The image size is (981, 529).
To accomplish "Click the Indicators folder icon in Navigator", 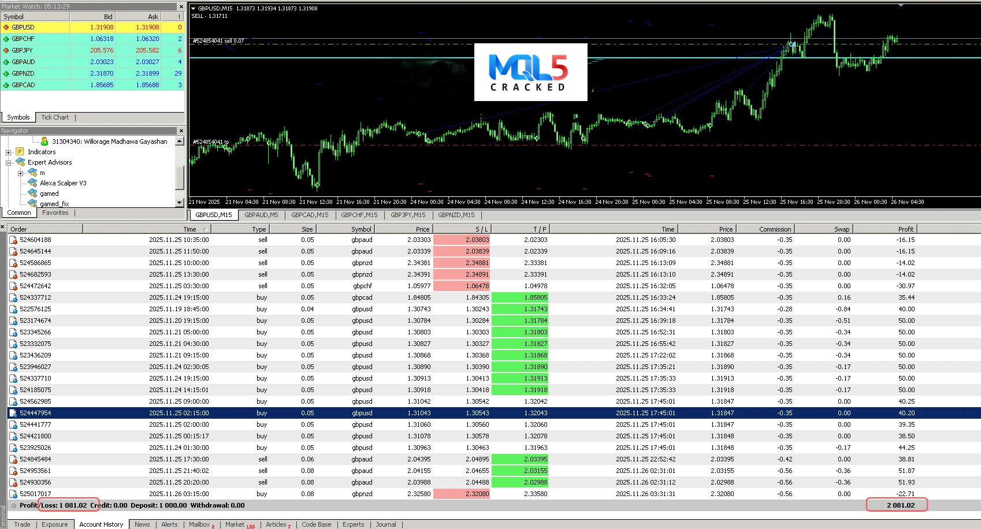I will 20,152.
